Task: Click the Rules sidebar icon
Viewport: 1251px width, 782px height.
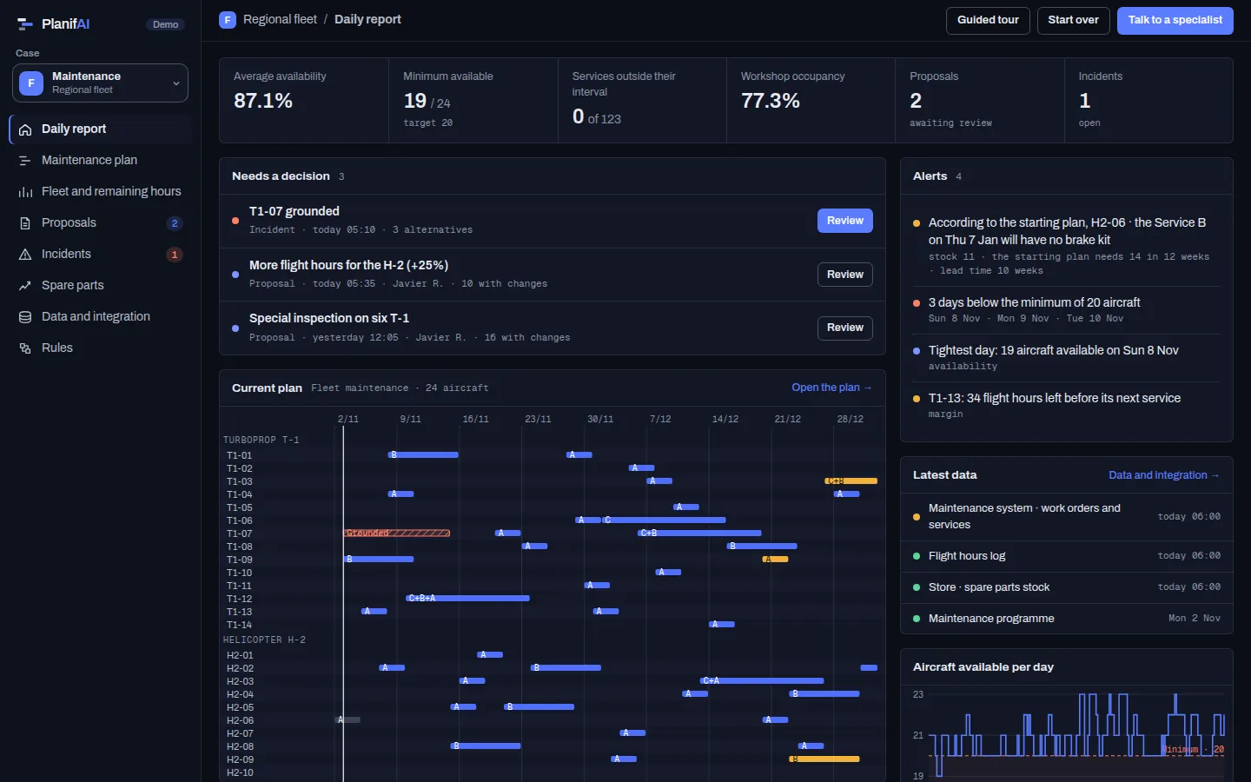Action: [x=25, y=348]
